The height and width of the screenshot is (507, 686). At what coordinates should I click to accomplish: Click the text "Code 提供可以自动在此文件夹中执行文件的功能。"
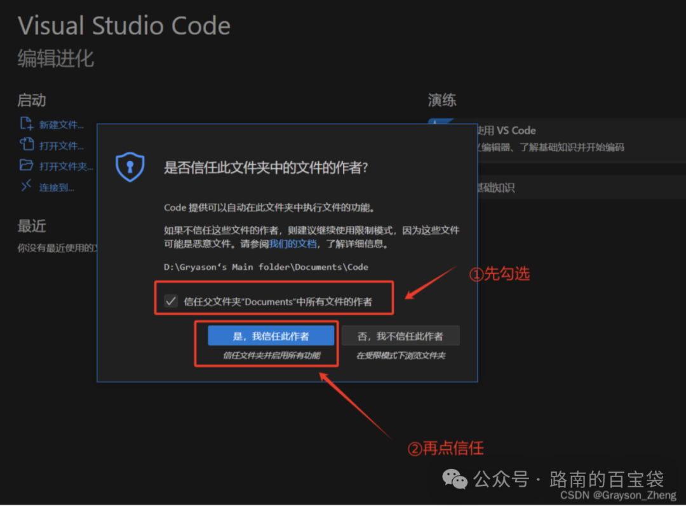tap(270, 207)
